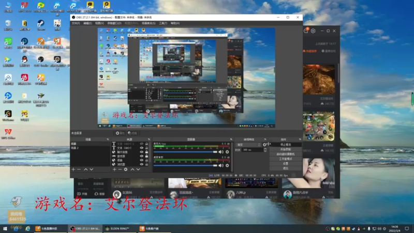The width and height of the screenshot is (414, 233).
Task: Click the Windows Start button
Action: tap(5, 228)
